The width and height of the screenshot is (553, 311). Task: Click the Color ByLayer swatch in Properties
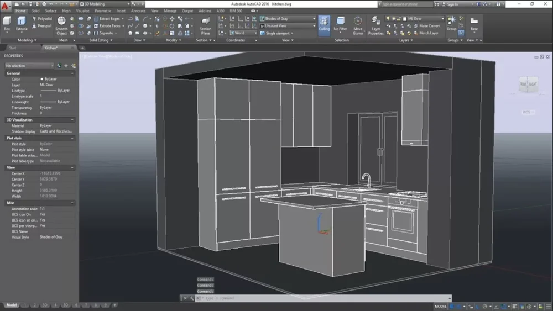click(42, 80)
